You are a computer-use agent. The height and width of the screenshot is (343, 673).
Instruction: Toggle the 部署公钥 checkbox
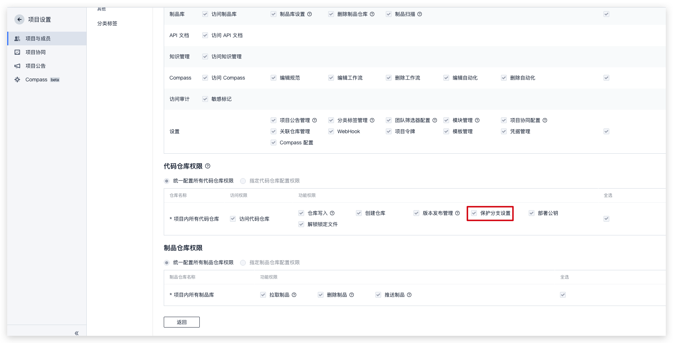click(532, 213)
